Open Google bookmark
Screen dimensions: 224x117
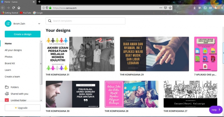pyautogui.click(x=38, y=13)
